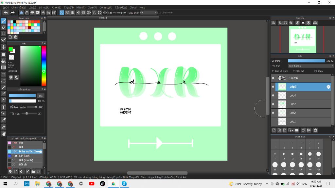
Task: Select the Lasso selection tool
Action: pyautogui.click(x=3, y=81)
